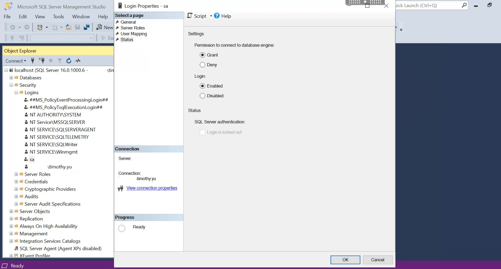The image size is (501, 269).
Task: Click the New Project toolbar icon
Action: click(40, 27)
